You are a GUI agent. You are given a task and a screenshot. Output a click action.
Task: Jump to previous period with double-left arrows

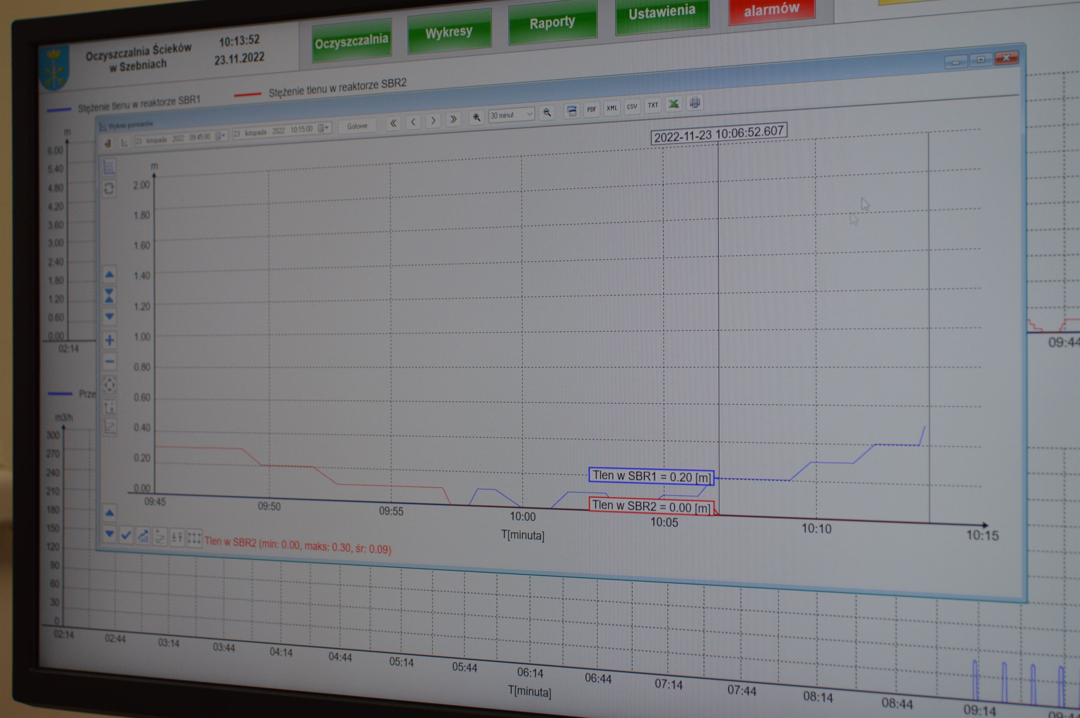coord(393,123)
